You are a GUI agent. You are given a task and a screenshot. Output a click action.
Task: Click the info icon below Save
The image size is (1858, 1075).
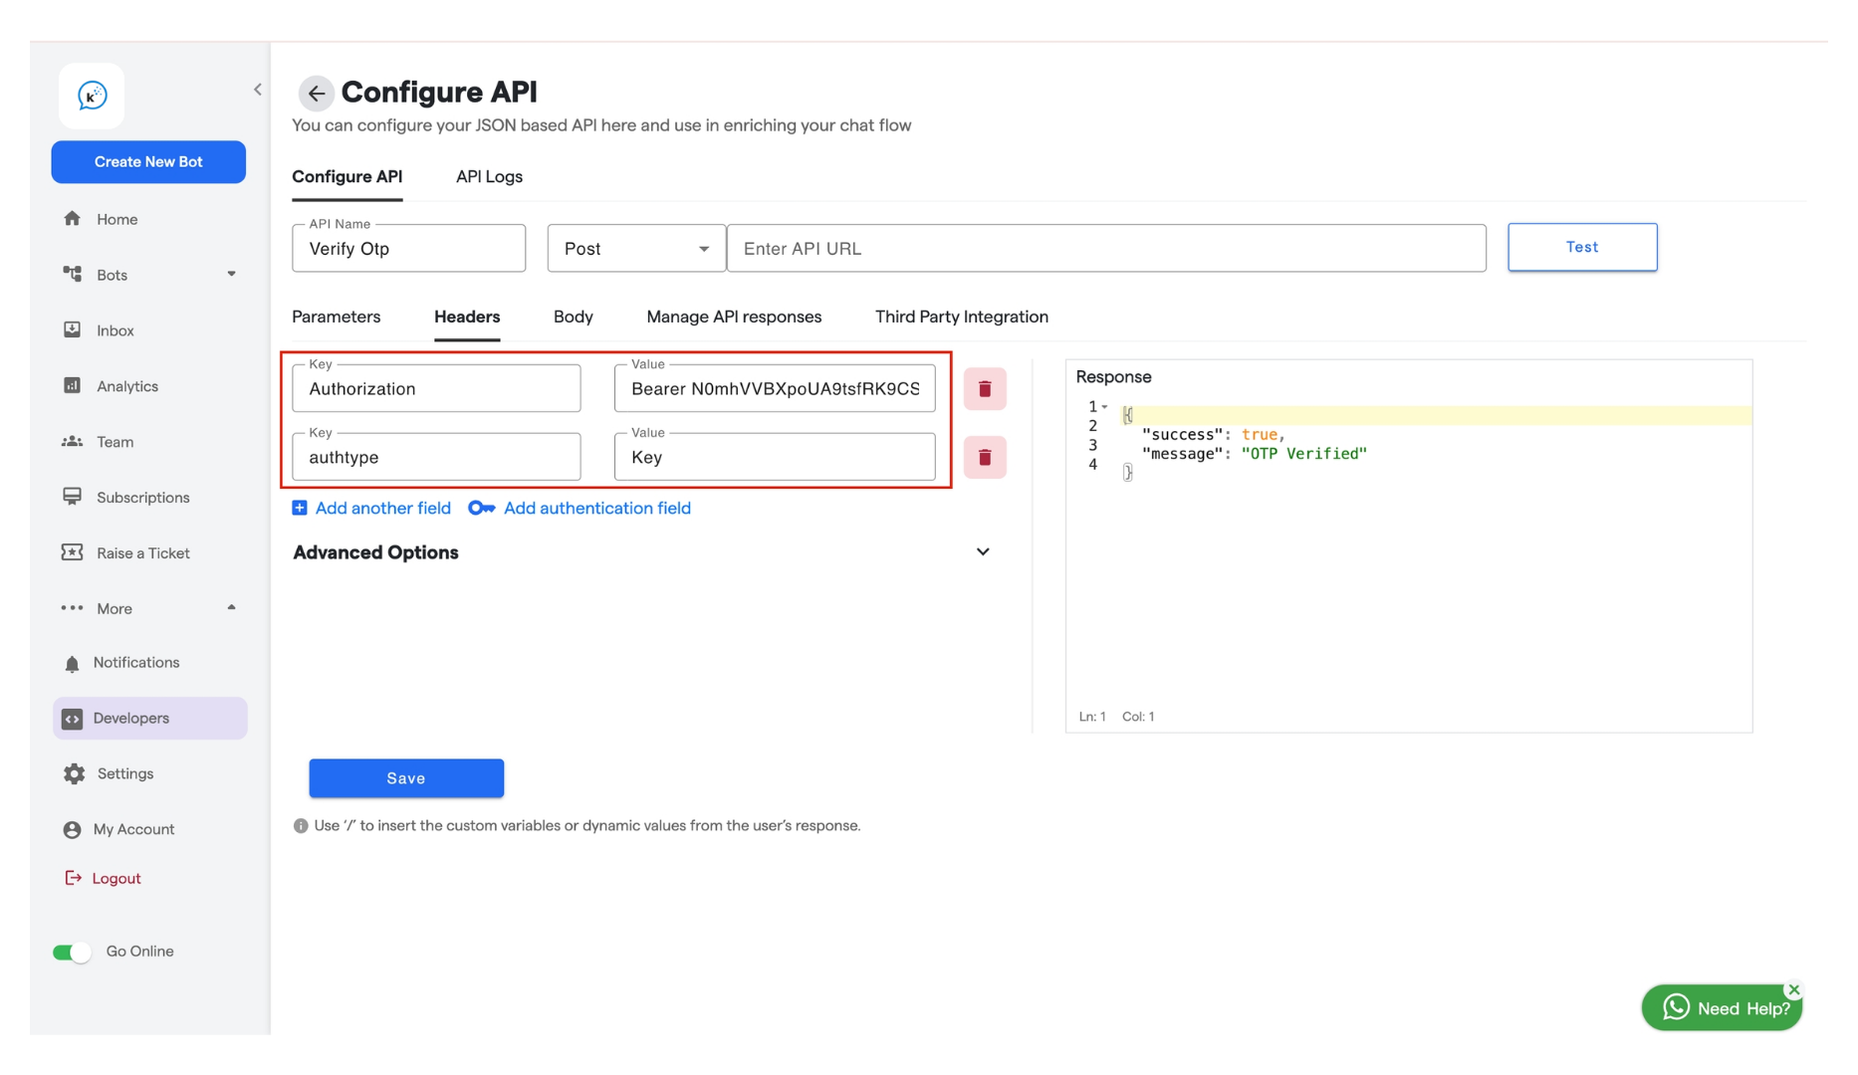pyautogui.click(x=301, y=826)
